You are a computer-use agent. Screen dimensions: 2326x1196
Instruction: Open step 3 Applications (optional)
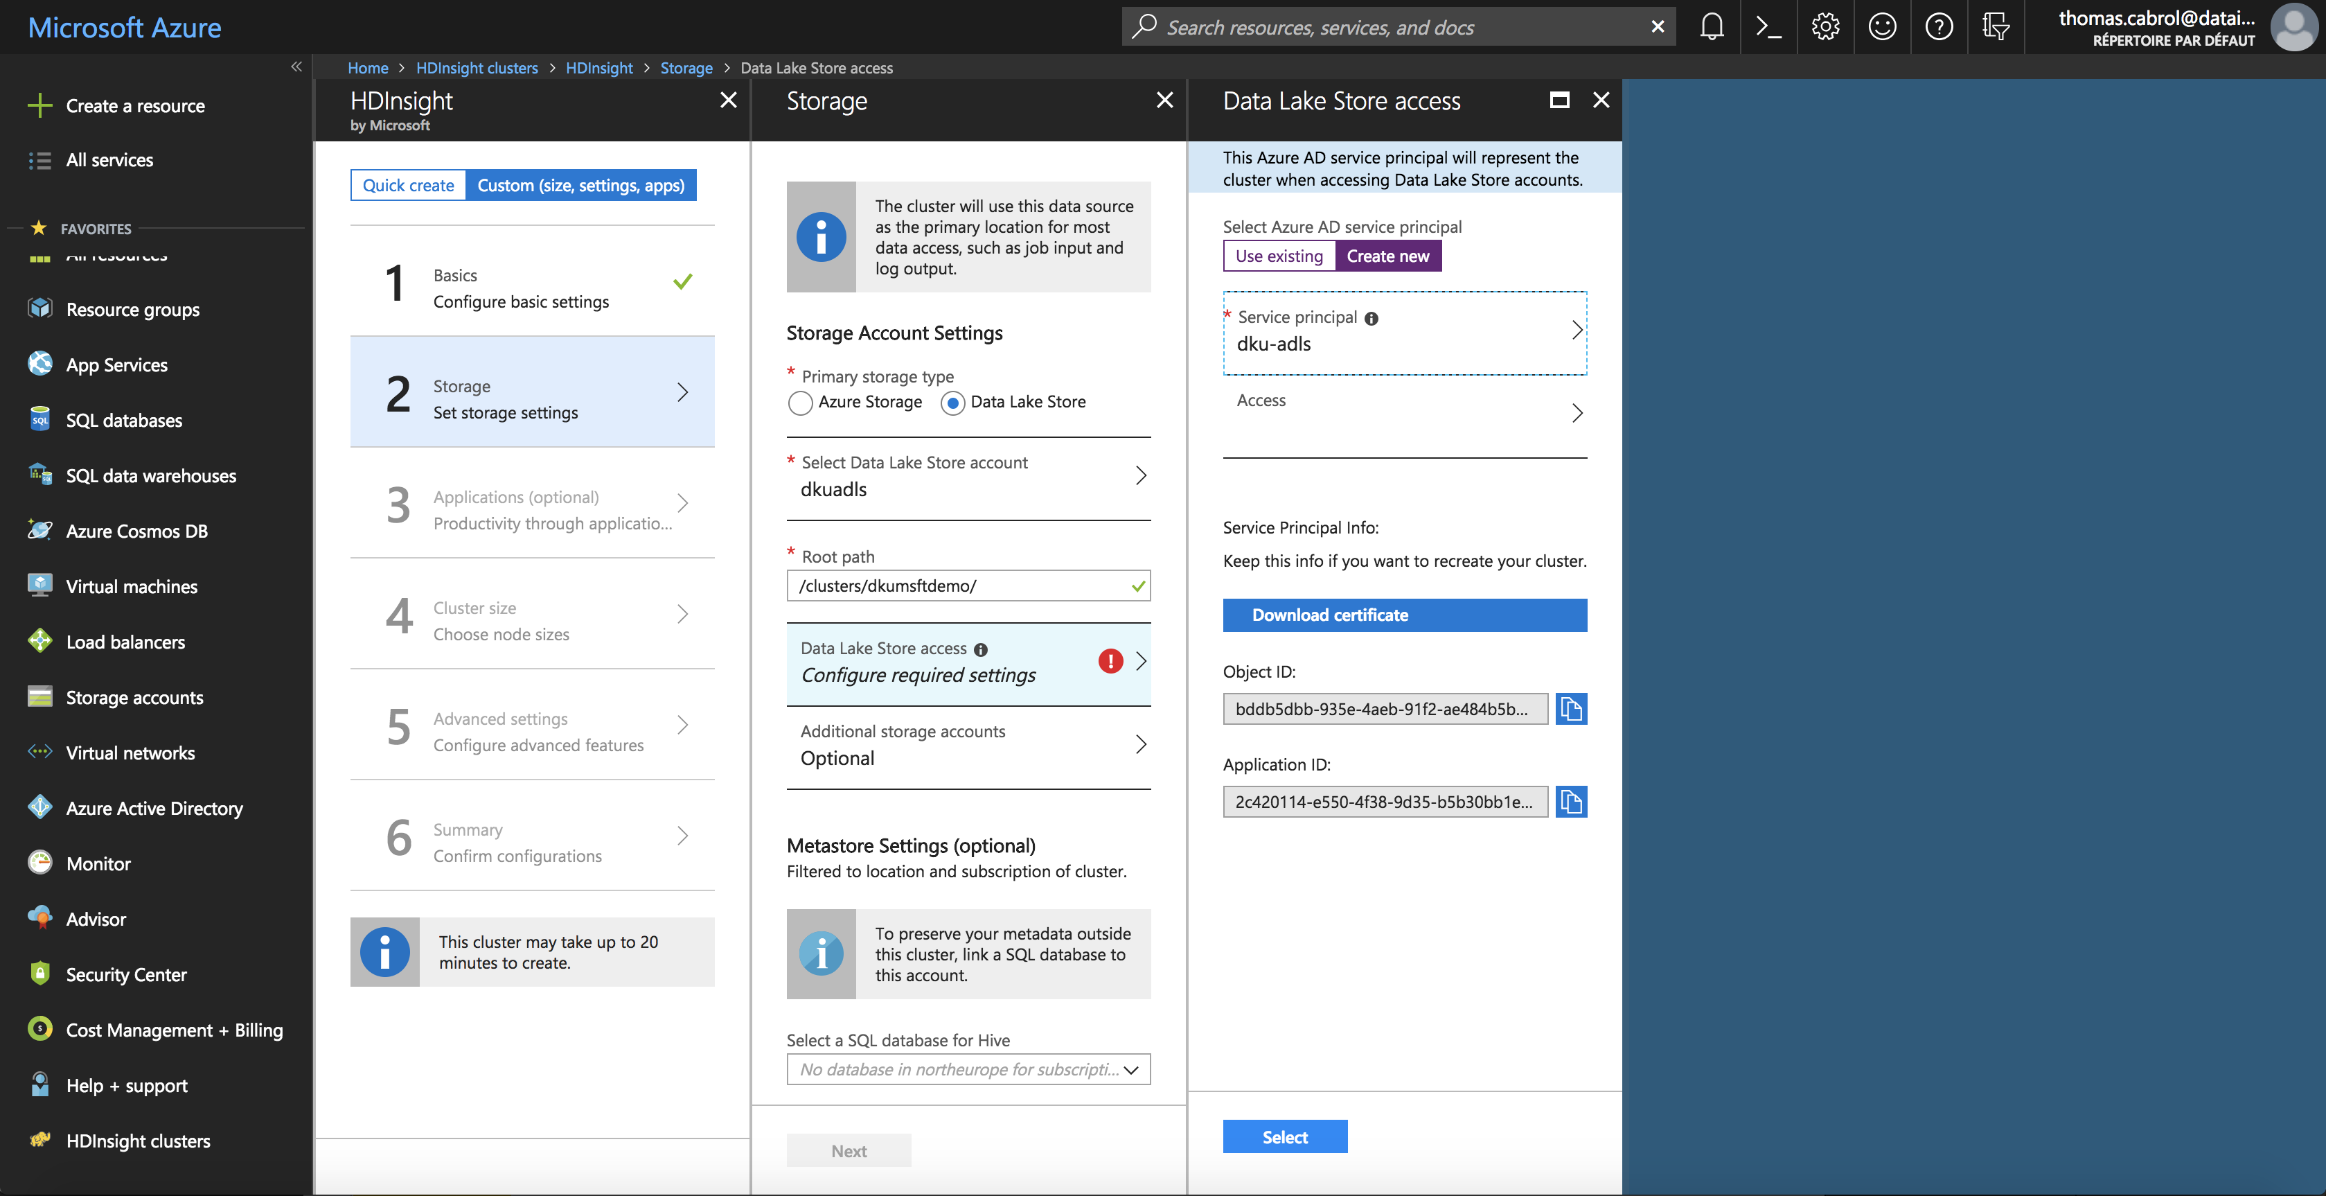(x=532, y=503)
